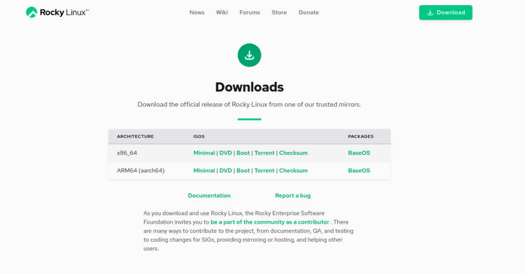This screenshot has height=274, width=525.
Task: Download the x86_64 DVD ISO
Action: click(x=226, y=153)
